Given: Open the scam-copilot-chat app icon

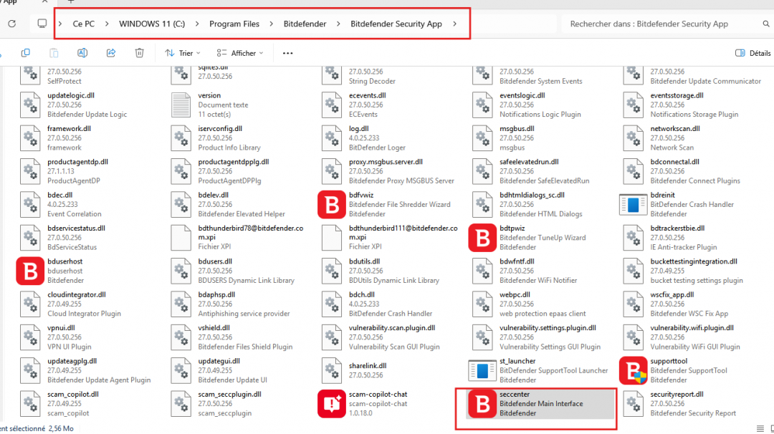Looking at the screenshot, I should [331, 404].
